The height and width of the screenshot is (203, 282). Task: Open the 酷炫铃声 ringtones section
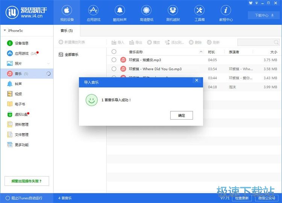[120, 12]
